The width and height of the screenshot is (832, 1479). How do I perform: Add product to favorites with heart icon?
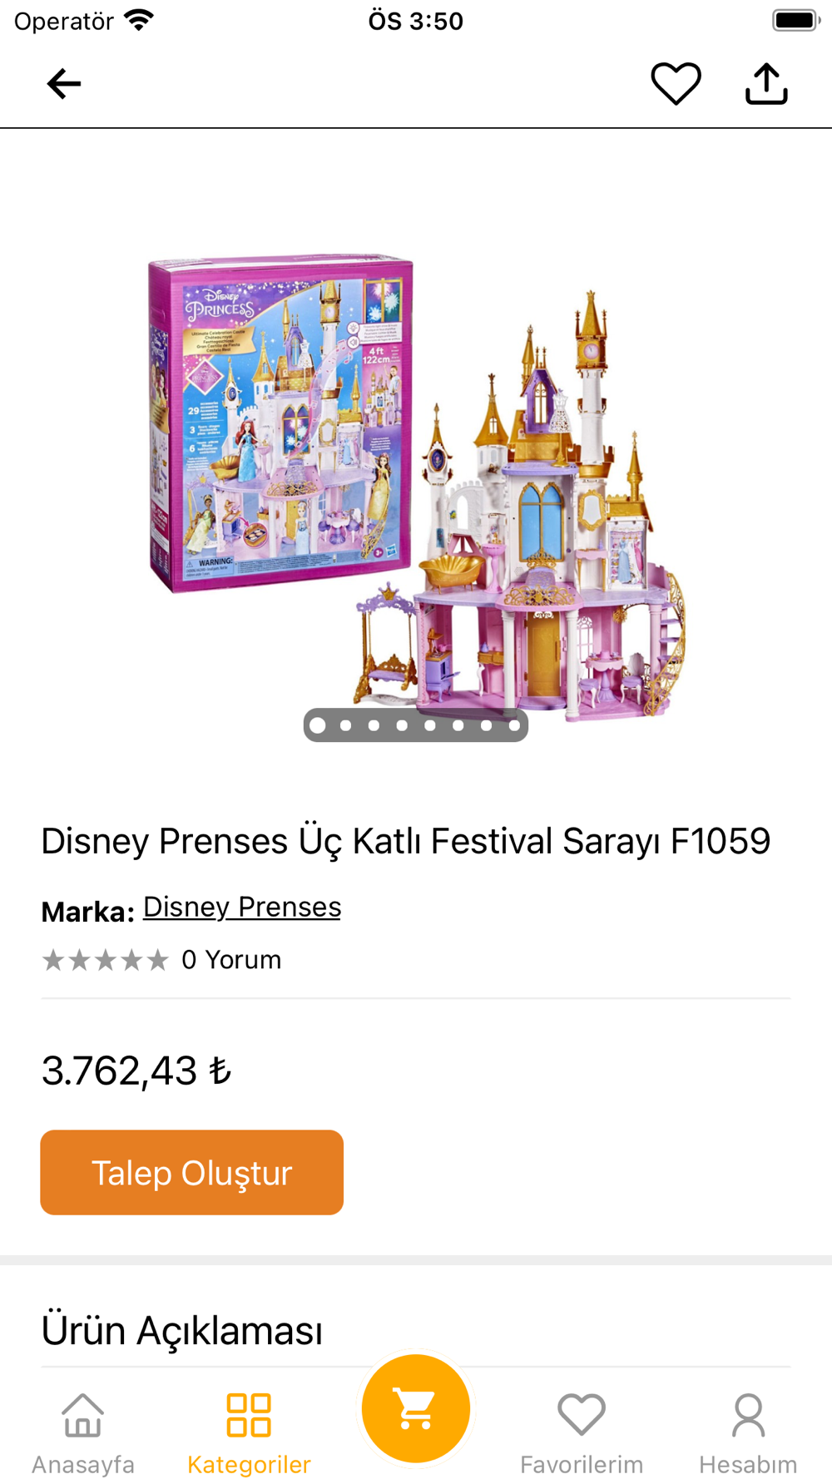coord(676,84)
